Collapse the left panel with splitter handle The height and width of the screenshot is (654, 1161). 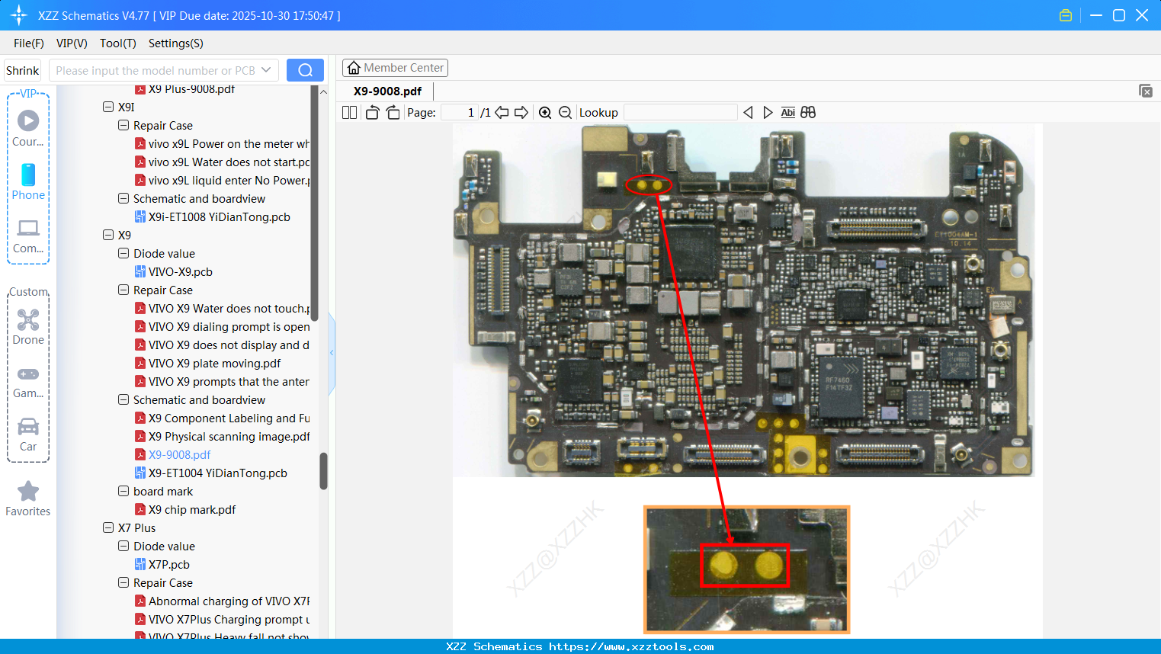point(332,353)
